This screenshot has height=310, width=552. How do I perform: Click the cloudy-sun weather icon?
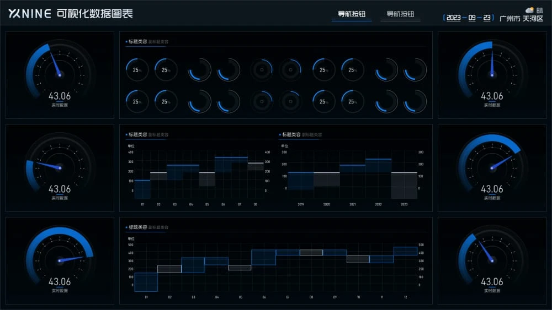529,10
